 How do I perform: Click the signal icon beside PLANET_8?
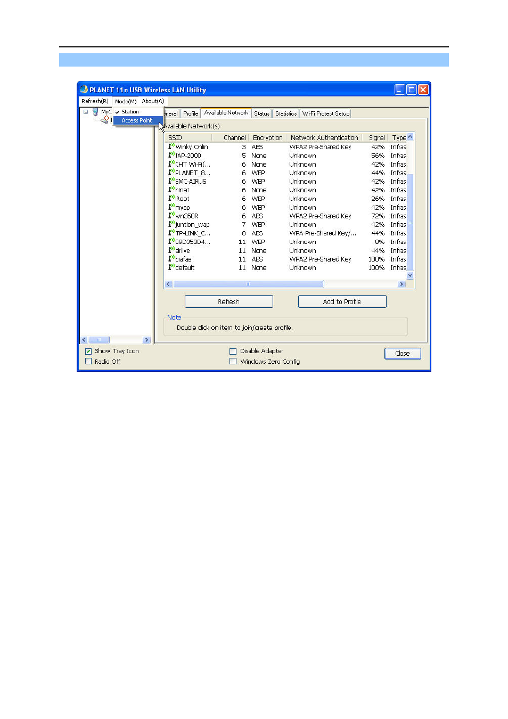click(x=171, y=173)
